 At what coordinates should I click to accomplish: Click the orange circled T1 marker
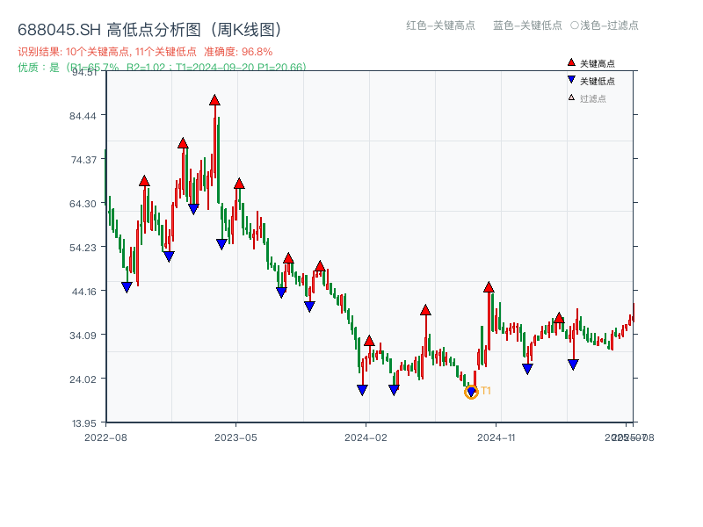(471, 393)
